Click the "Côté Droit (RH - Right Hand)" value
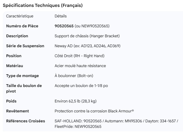 click(80, 56)
